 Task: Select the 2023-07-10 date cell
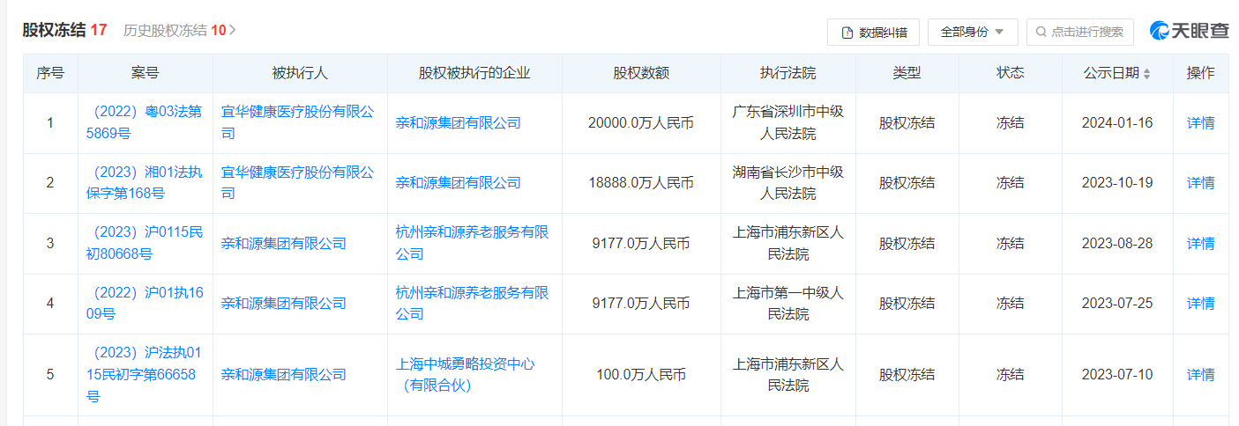[x=1117, y=375]
